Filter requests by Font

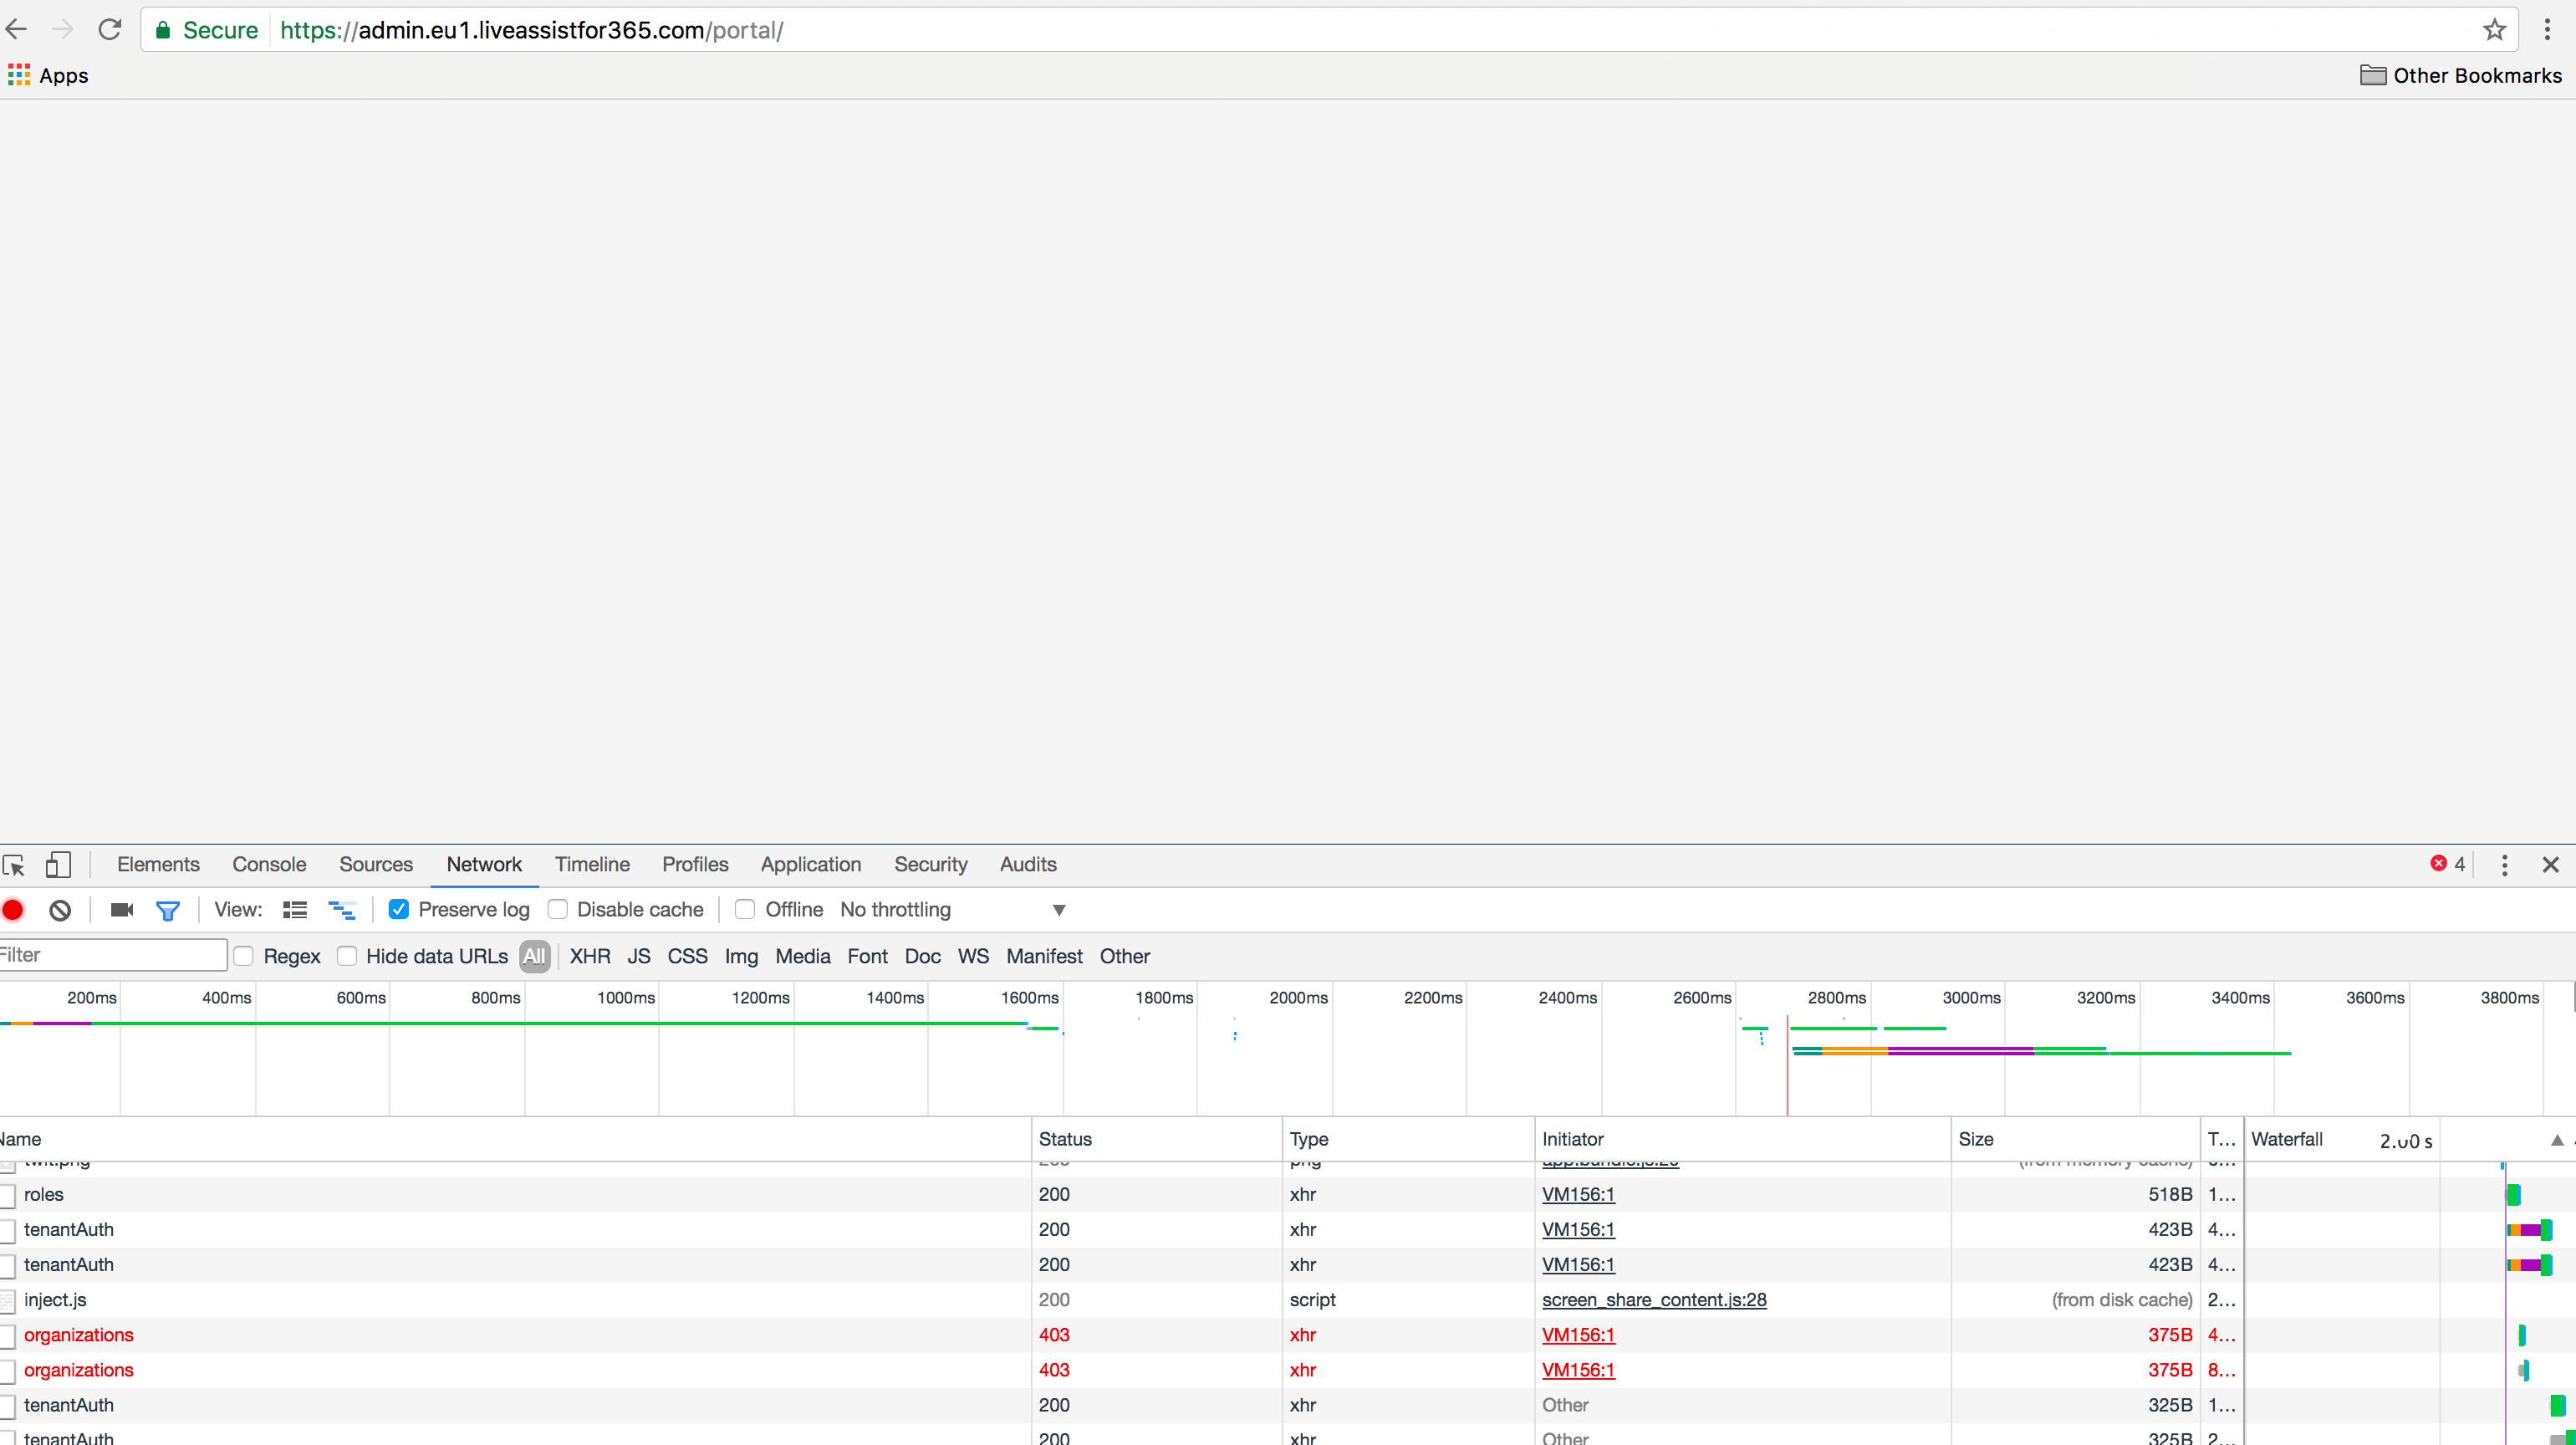(867, 956)
